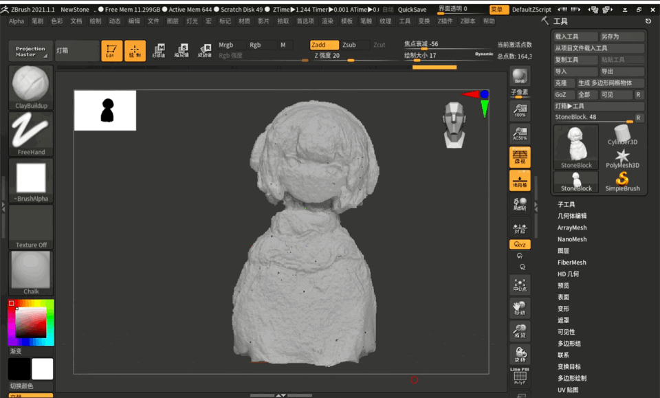This screenshot has width=660, height=398.
Task: Enable Zsub sculpting mode
Action: [x=355, y=45]
